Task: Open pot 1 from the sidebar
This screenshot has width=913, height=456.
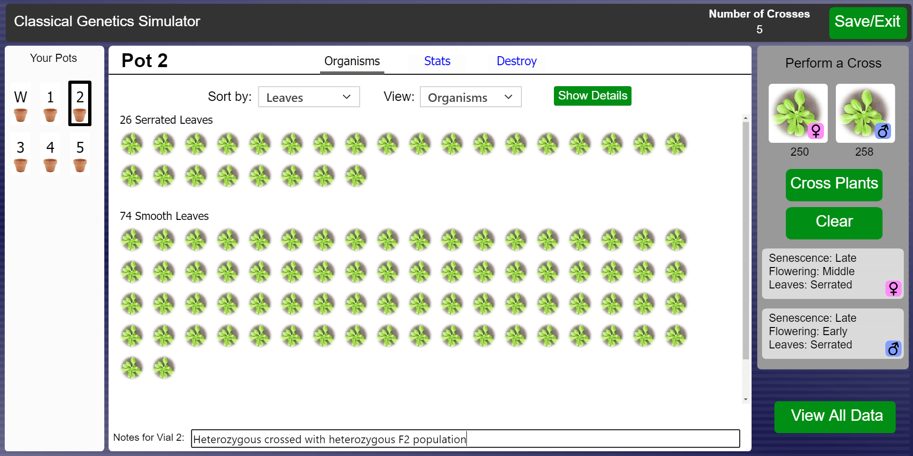Action: tap(50, 105)
